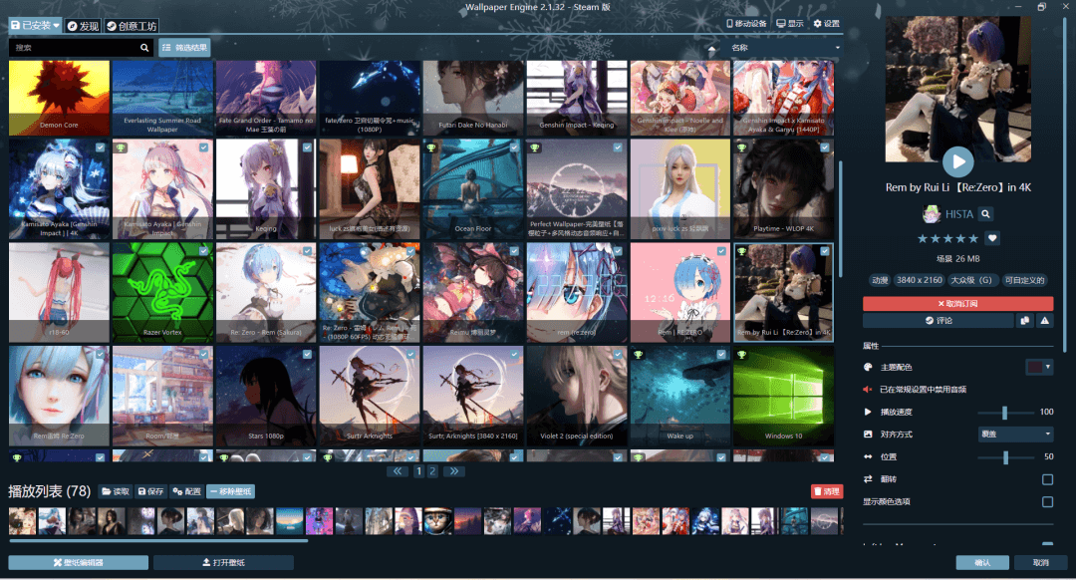Viewport: 1076px width, 580px height.
Task: Report the wallpaper with the warning triangle icon
Action: (1043, 321)
